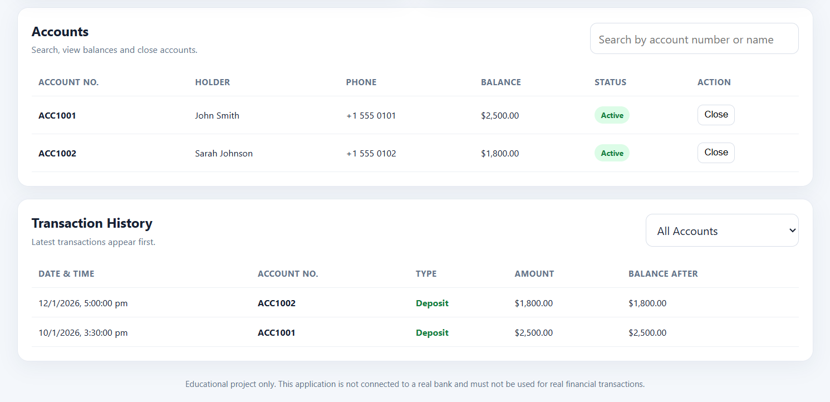Click the BALANCE AFTER column header

tap(663, 274)
